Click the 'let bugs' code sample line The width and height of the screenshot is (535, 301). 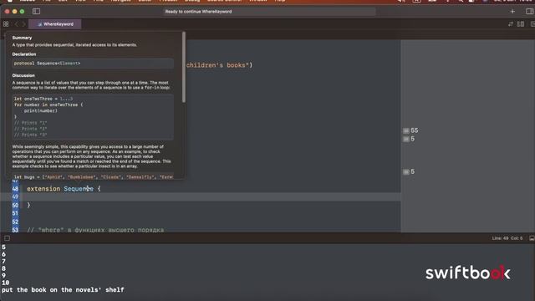94,176
